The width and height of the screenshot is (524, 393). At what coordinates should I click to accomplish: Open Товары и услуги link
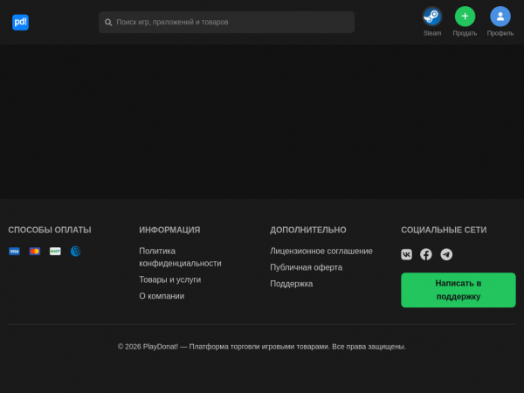169,279
